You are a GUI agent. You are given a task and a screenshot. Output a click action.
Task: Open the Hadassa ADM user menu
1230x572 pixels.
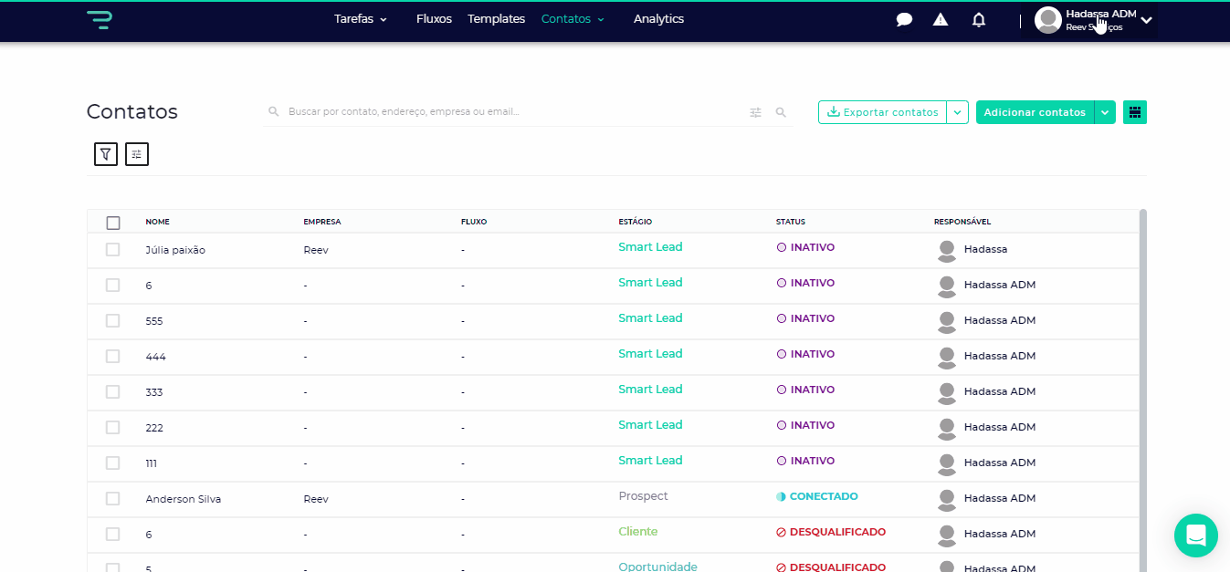pos(1094,20)
